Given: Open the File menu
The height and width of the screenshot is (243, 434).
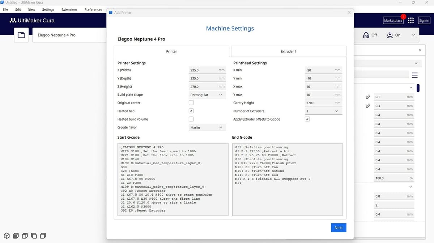Looking at the screenshot, I should point(5,9).
